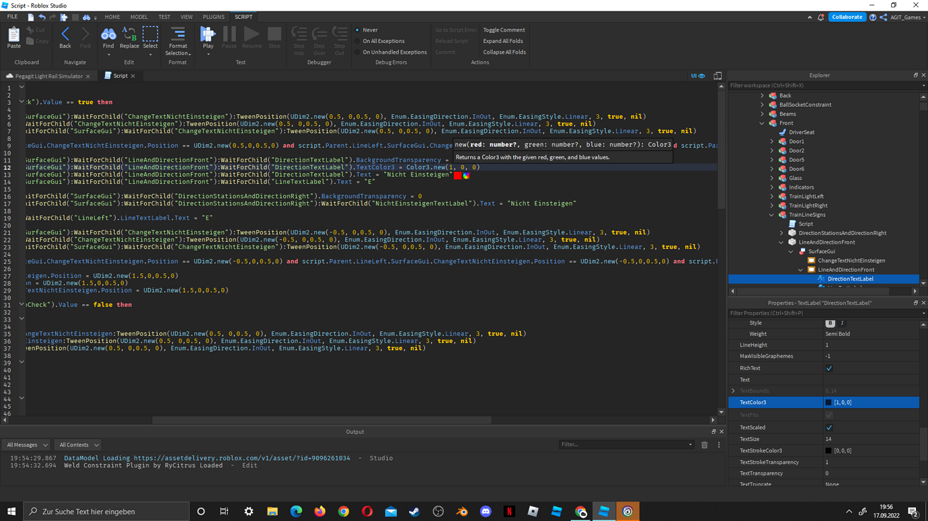Open the TextColor3 color swatch
The width and height of the screenshot is (928, 521).
click(828, 401)
